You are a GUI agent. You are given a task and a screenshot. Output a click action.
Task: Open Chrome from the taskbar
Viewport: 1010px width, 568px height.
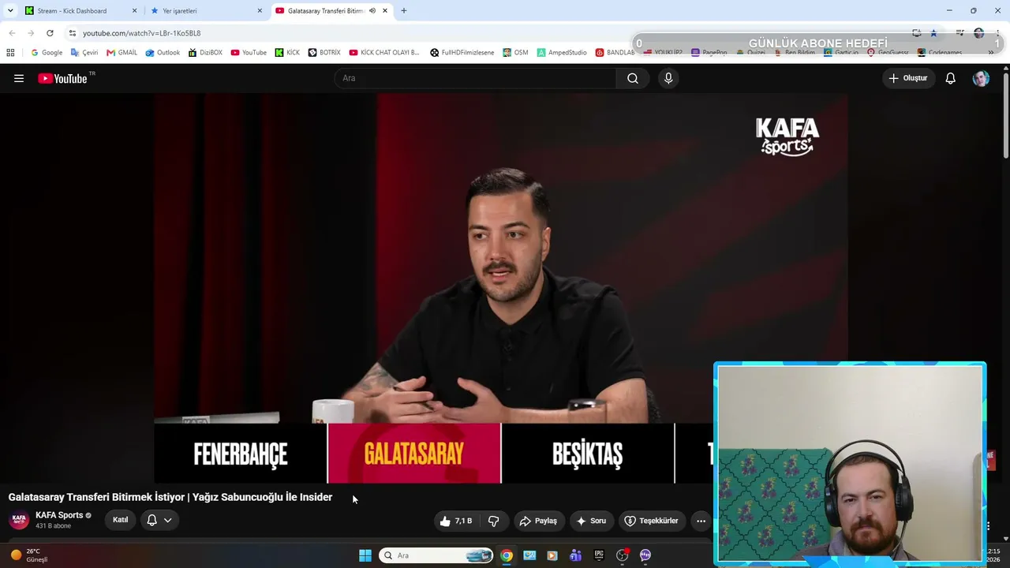[507, 555]
